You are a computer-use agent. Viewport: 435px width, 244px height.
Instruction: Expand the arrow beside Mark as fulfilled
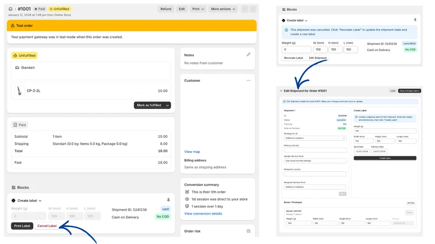pyautogui.click(x=167, y=105)
